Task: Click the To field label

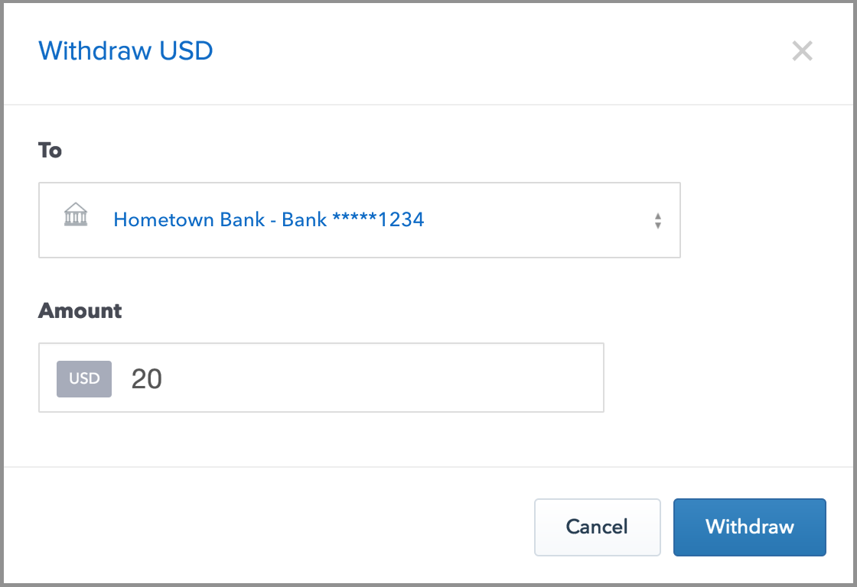Action: [50, 151]
